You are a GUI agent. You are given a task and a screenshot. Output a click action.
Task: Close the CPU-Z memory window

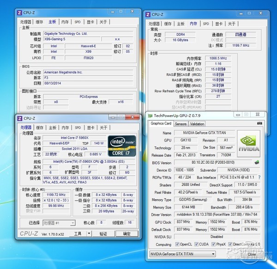coord(261,13)
